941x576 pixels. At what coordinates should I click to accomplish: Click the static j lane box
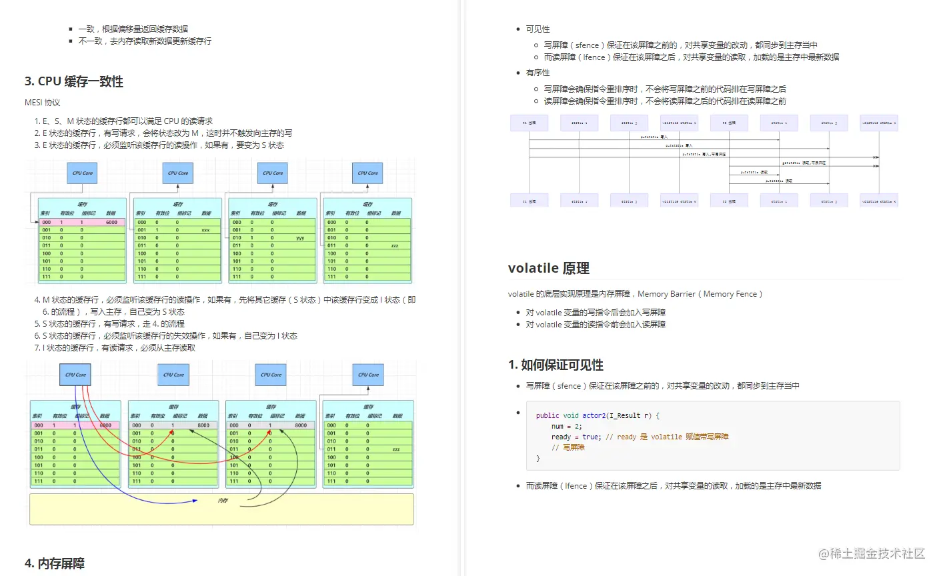[629, 122]
